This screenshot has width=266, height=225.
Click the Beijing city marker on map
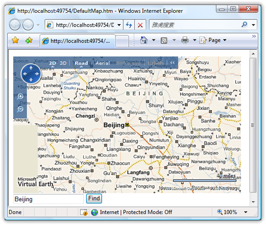click(127, 125)
